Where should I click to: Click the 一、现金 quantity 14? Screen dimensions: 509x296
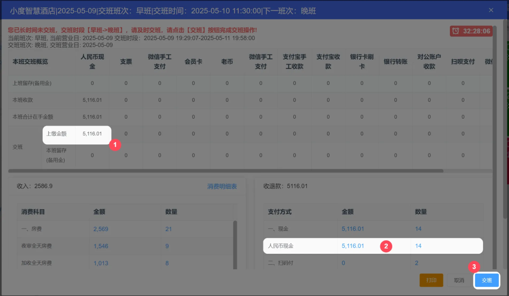coord(418,229)
